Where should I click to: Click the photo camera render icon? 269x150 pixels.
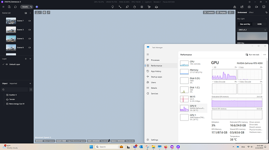point(249,7)
